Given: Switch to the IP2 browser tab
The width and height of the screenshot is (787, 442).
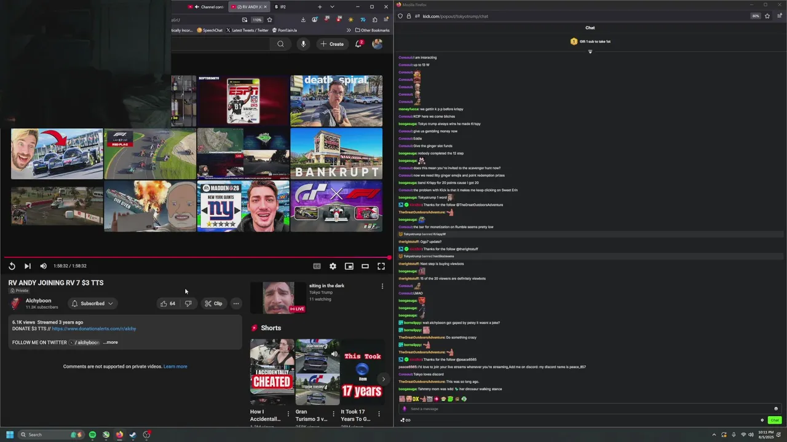Looking at the screenshot, I should pos(279,7).
